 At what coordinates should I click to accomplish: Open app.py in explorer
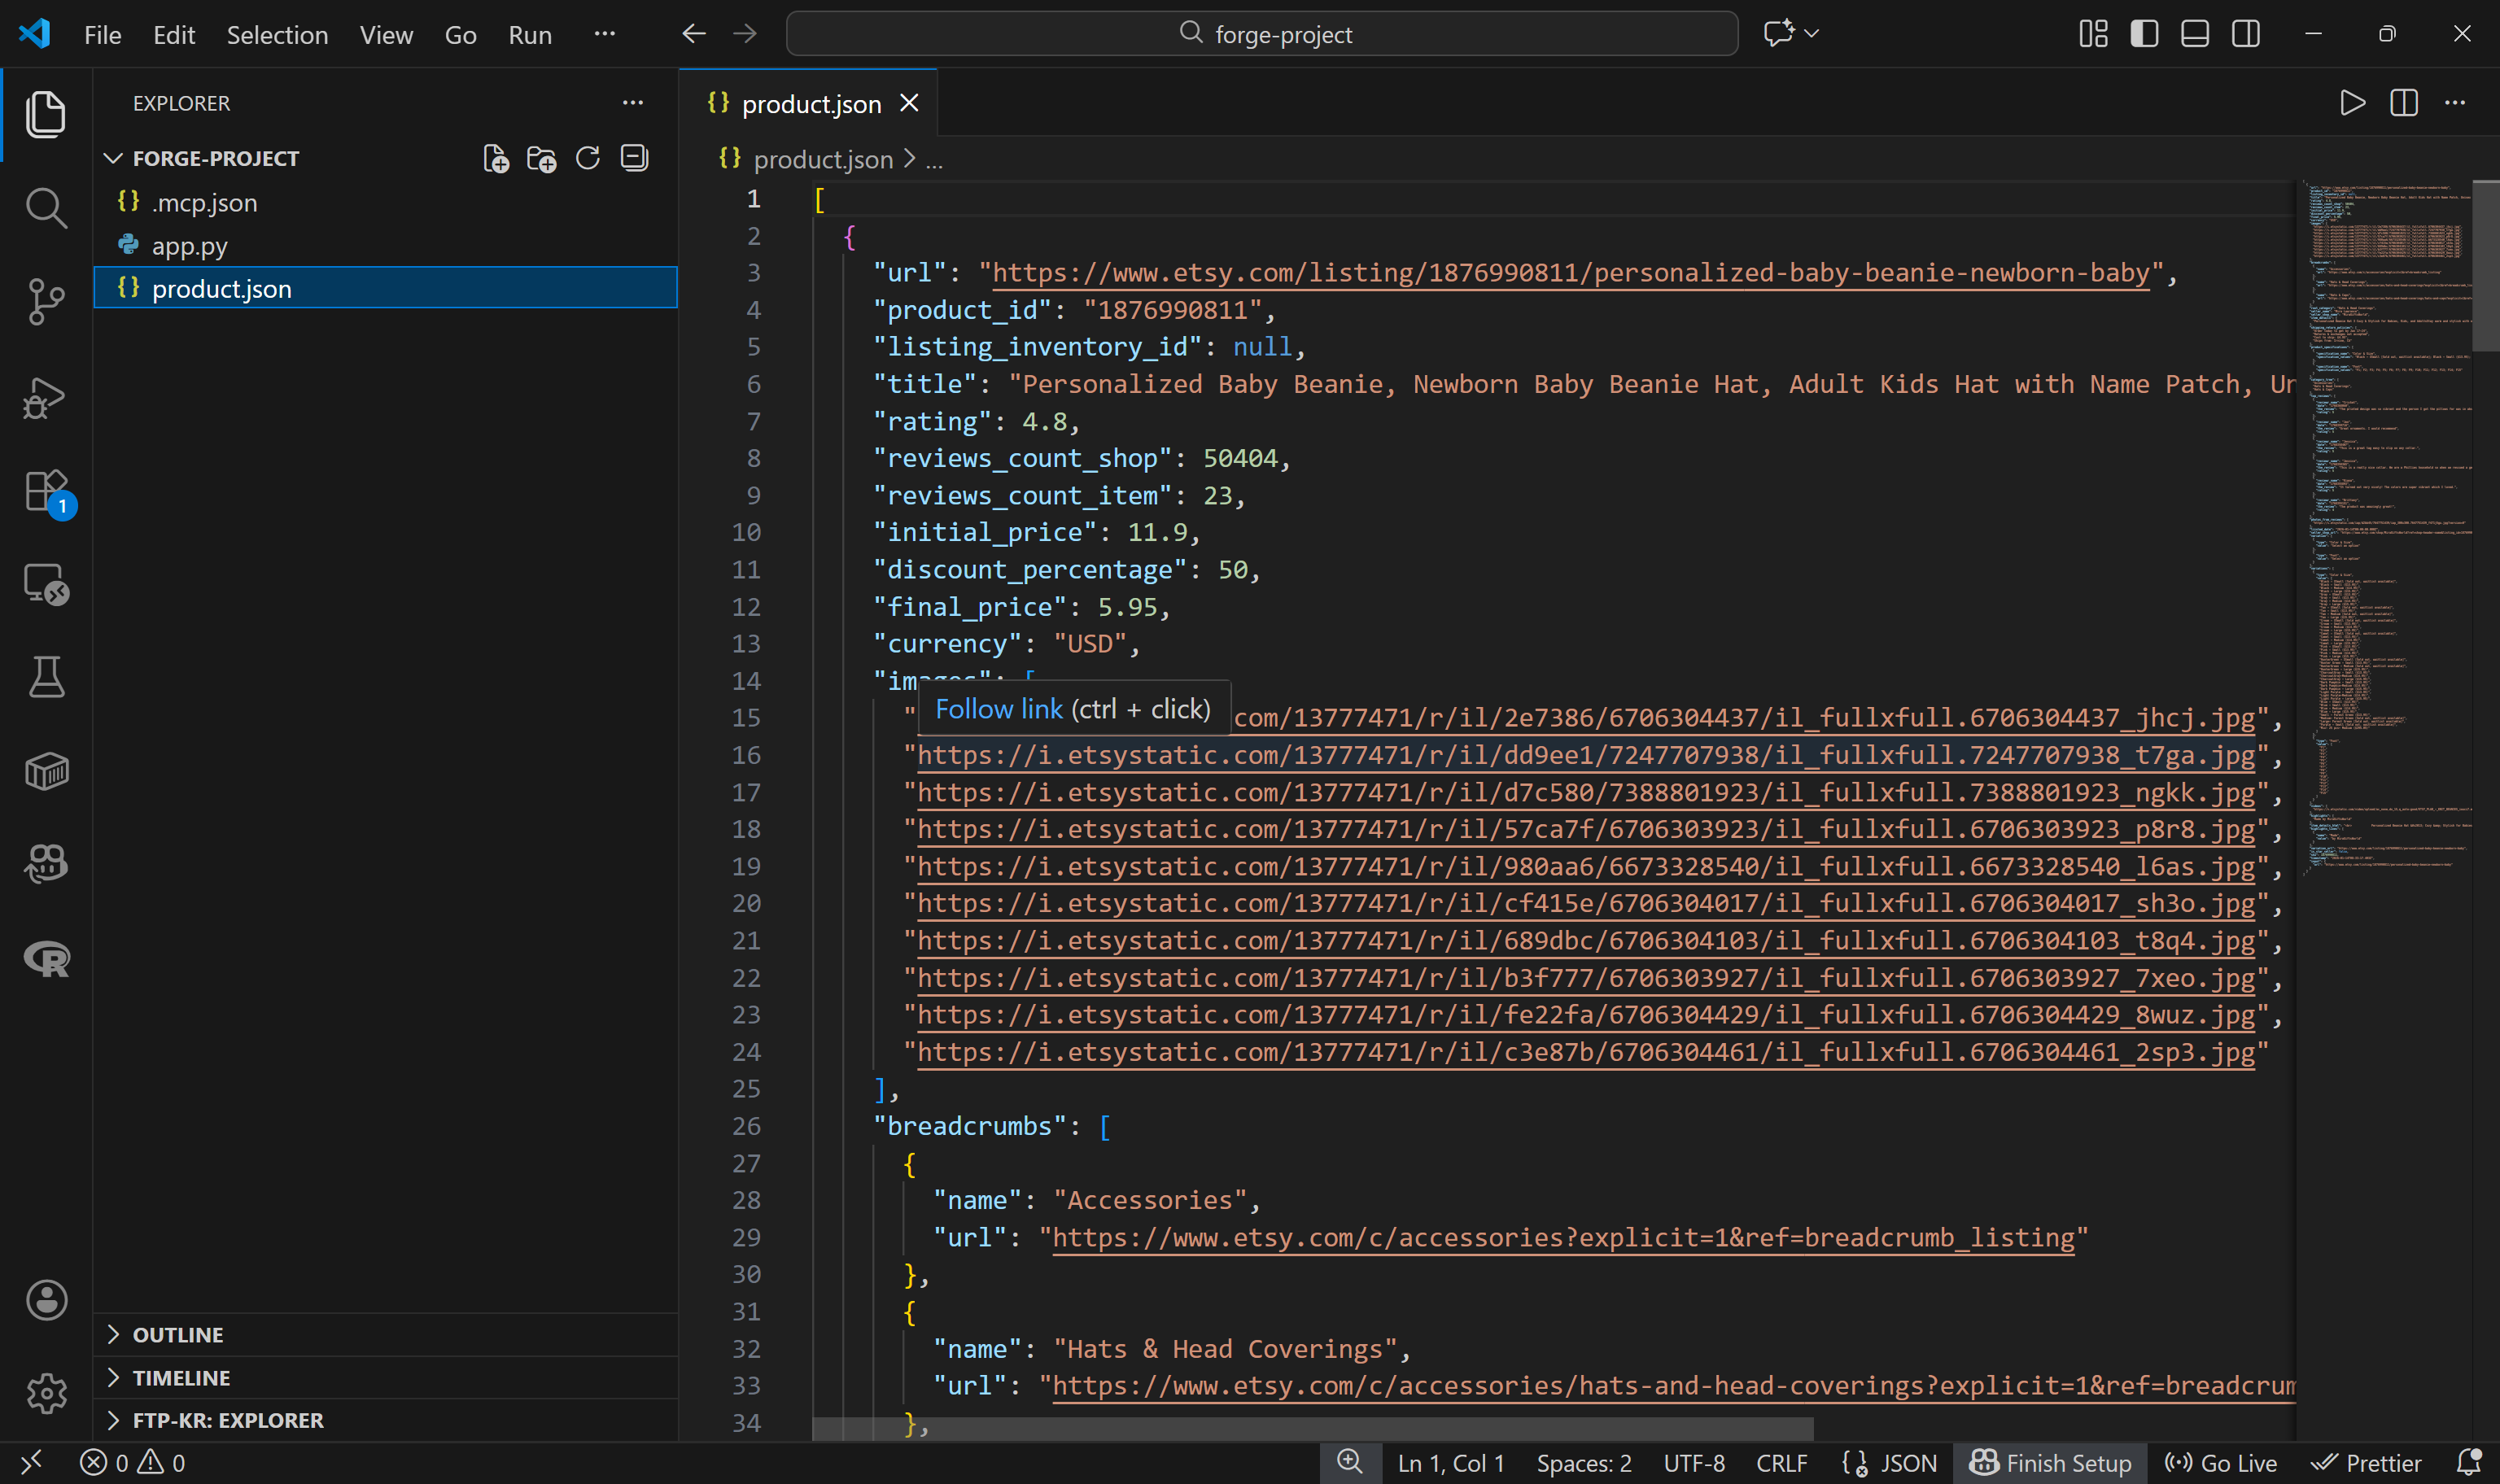pos(386,246)
